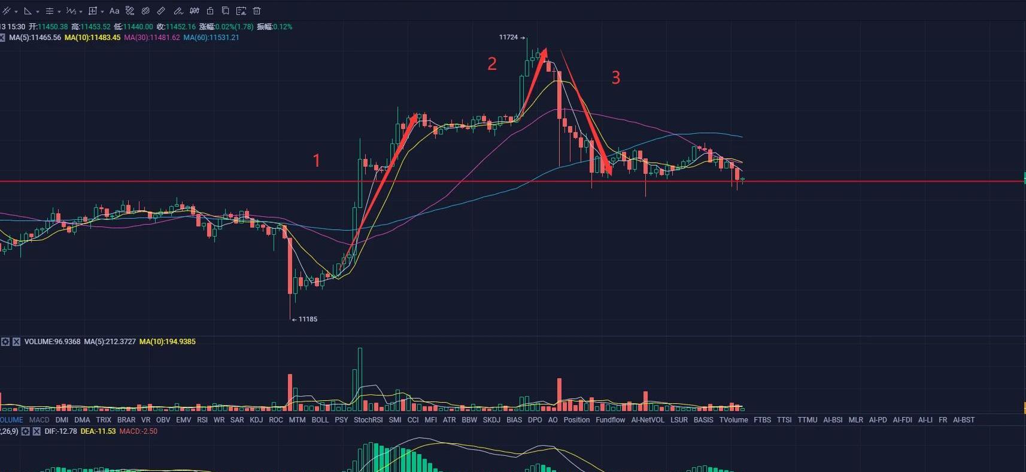Click the ruler measurement tool icon
The height and width of the screenshot is (472, 1026).
pyautogui.click(x=161, y=11)
